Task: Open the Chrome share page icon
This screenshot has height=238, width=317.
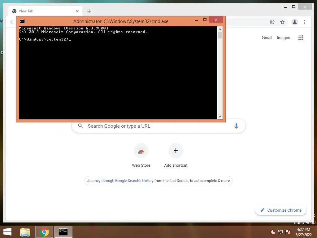Action: (272, 22)
